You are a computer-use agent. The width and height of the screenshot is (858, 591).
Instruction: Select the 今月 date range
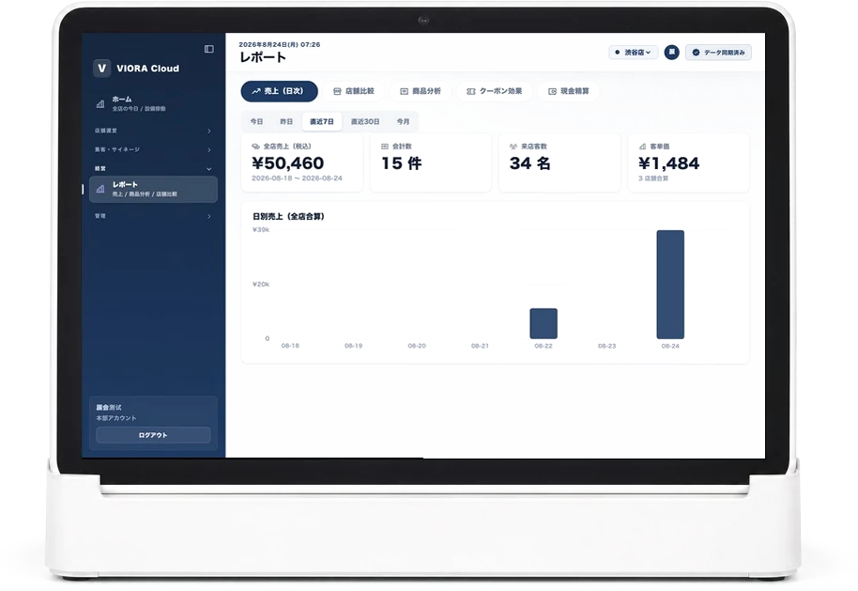404,121
